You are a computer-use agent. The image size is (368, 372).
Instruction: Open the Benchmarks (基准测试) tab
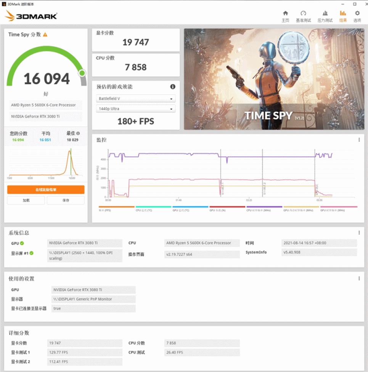pyautogui.click(x=303, y=16)
